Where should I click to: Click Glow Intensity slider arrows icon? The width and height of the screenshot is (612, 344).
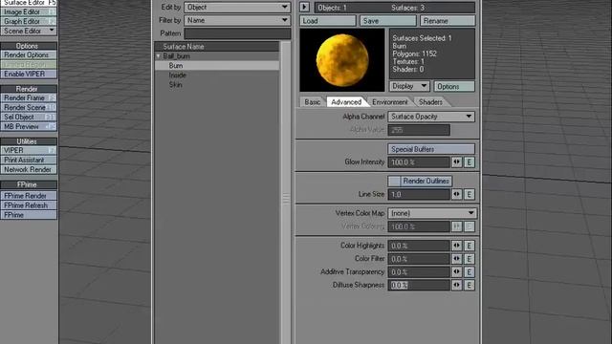tap(457, 161)
